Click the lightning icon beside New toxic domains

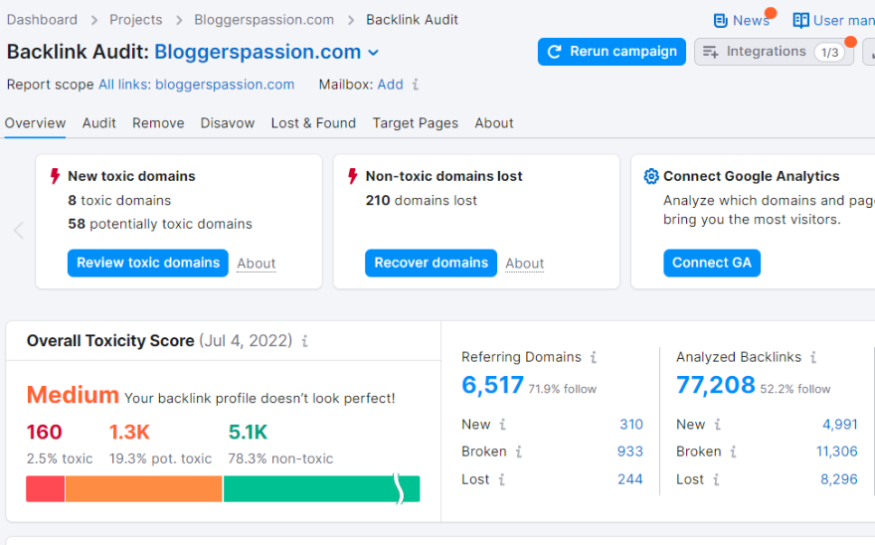pyautogui.click(x=55, y=176)
